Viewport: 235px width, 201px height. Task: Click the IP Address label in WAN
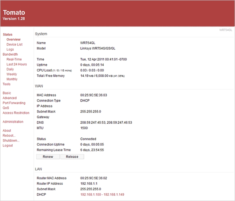pyautogui.click(x=45, y=106)
